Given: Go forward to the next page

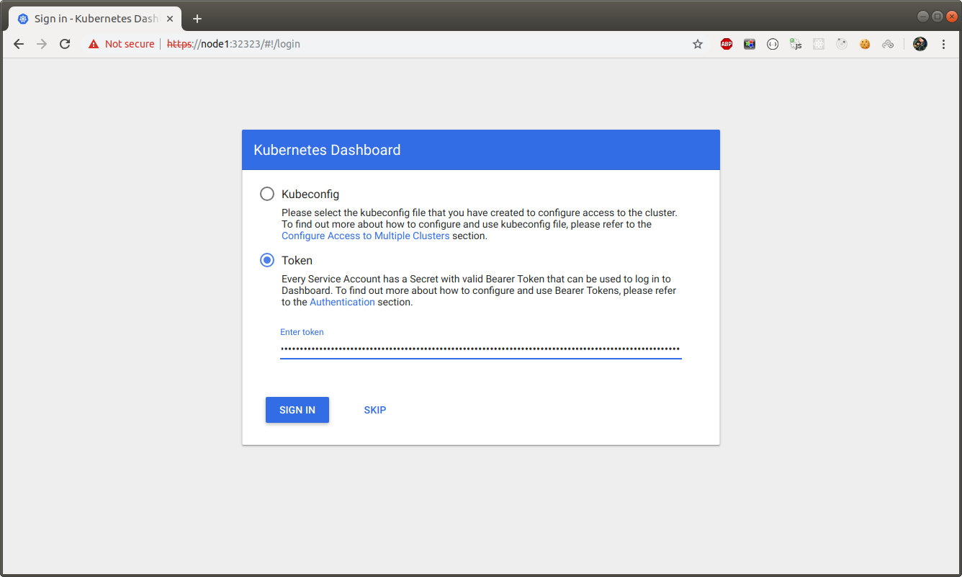Looking at the screenshot, I should pos(42,44).
